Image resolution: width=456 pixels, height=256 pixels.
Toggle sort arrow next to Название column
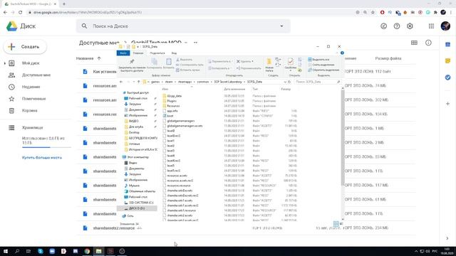pyautogui.click(x=99, y=58)
